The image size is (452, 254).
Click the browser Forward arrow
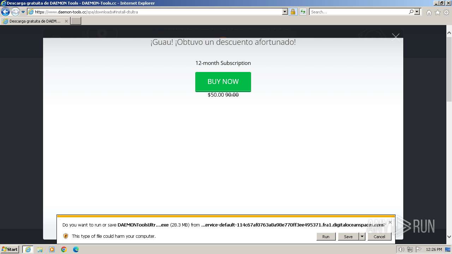tap(15, 12)
